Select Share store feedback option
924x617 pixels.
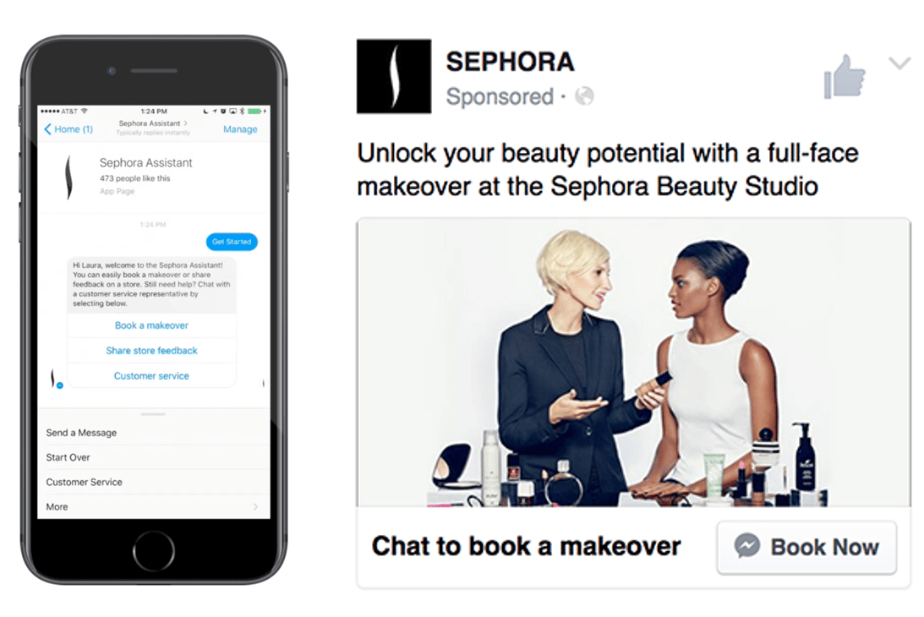click(x=151, y=351)
